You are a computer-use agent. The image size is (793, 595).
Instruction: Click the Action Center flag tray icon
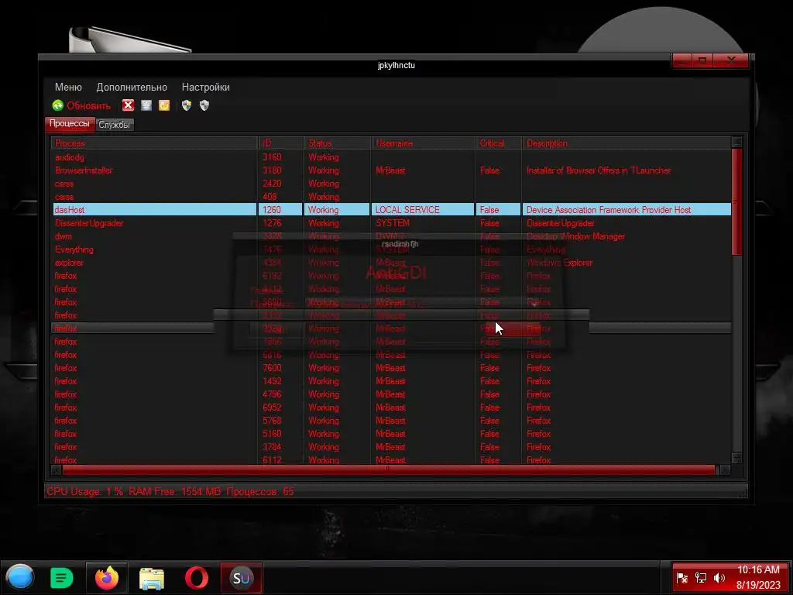[x=681, y=578]
